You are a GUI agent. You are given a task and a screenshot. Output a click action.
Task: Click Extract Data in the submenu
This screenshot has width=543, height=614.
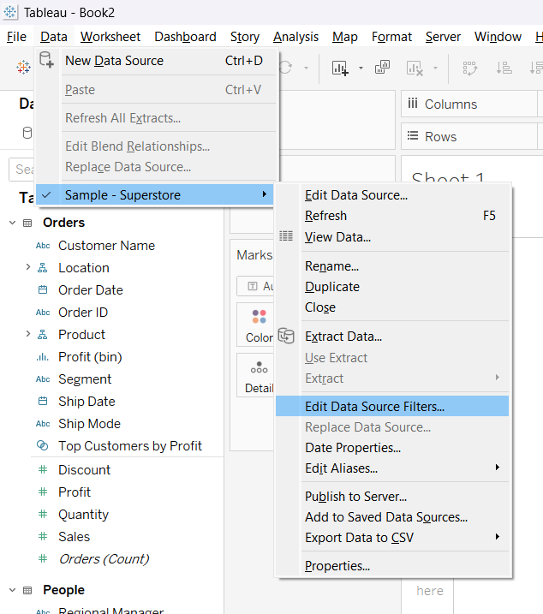343,337
